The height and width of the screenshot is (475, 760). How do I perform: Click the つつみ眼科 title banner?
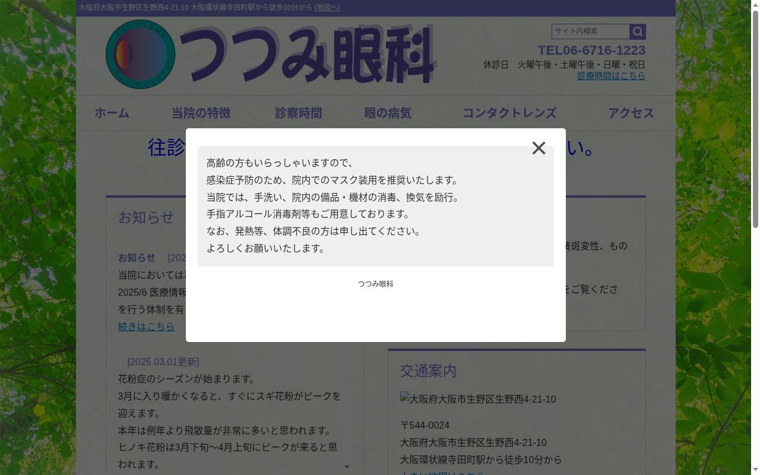click(x=308, y=55)
